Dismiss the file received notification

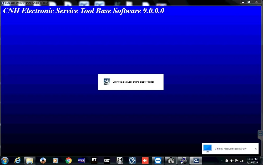click(256, 149)
